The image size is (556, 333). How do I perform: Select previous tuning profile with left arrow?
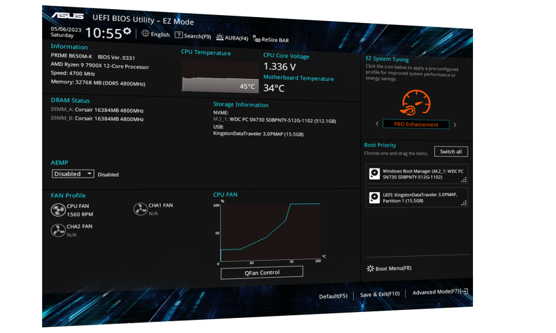pyautogui.click(x=377, y=124)
